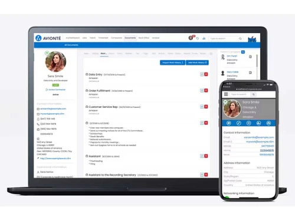This screenshot has width=295, height=221.
Task: Tap the first email link on the phone
Action: 259,137
